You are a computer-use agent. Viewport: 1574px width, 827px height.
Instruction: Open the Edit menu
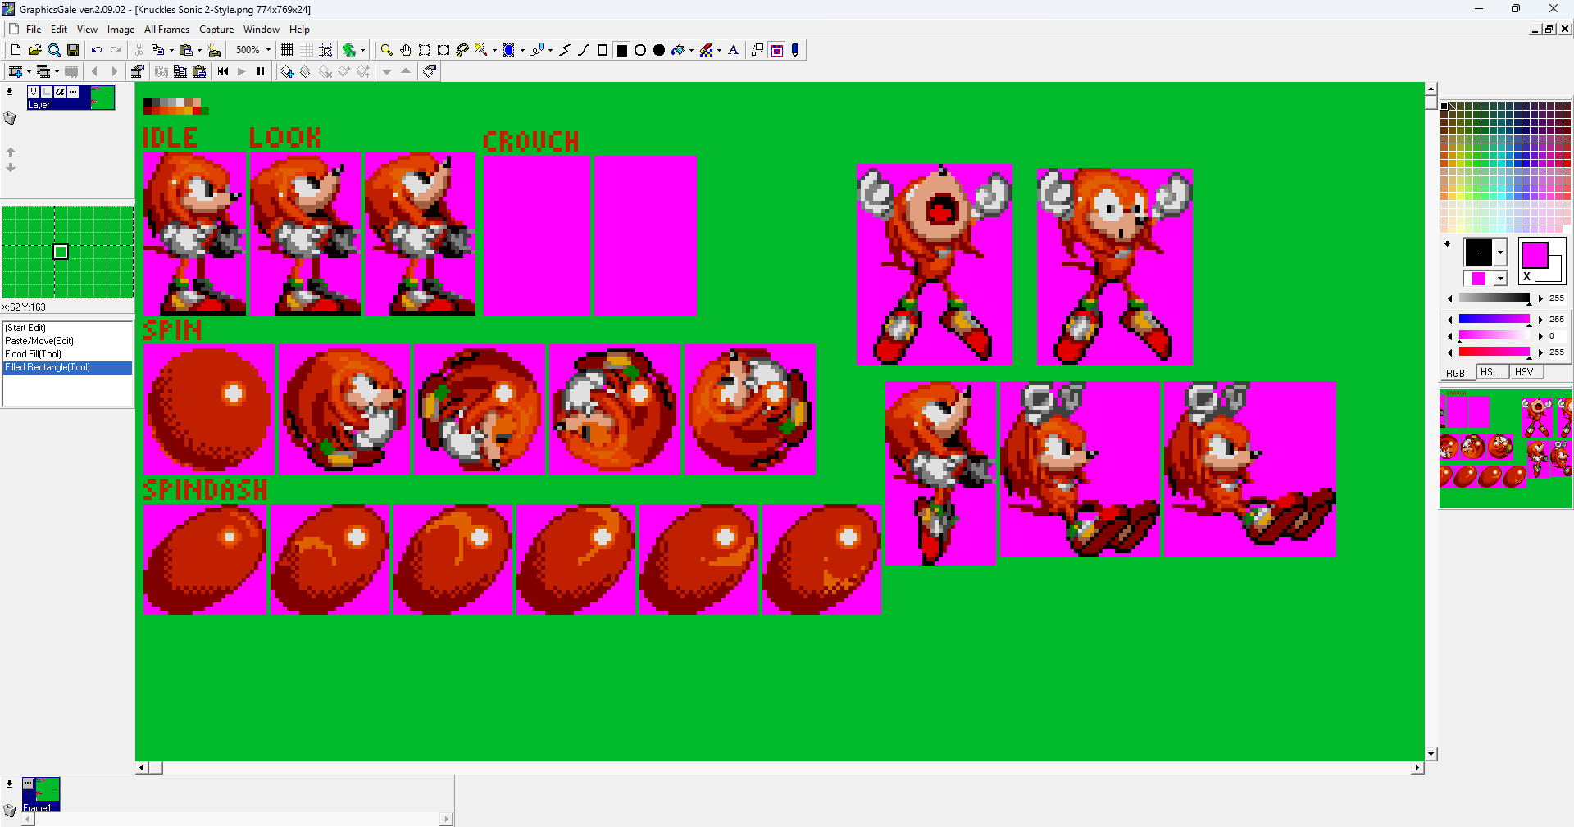(59, 29)
